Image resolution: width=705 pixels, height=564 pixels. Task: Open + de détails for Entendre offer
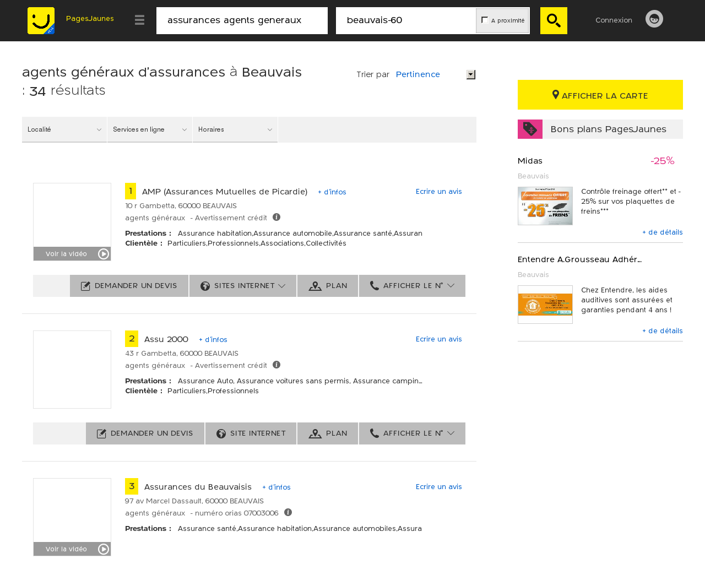tap(663, 331)
